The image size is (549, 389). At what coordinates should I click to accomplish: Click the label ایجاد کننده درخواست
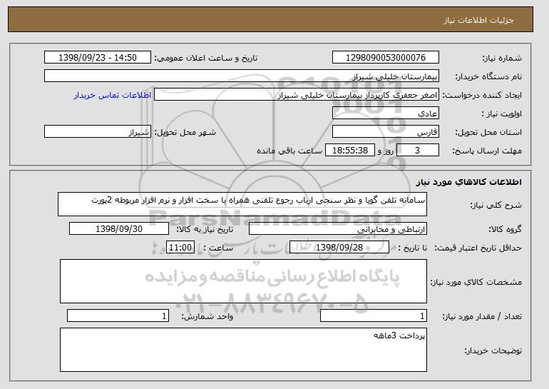482,96
